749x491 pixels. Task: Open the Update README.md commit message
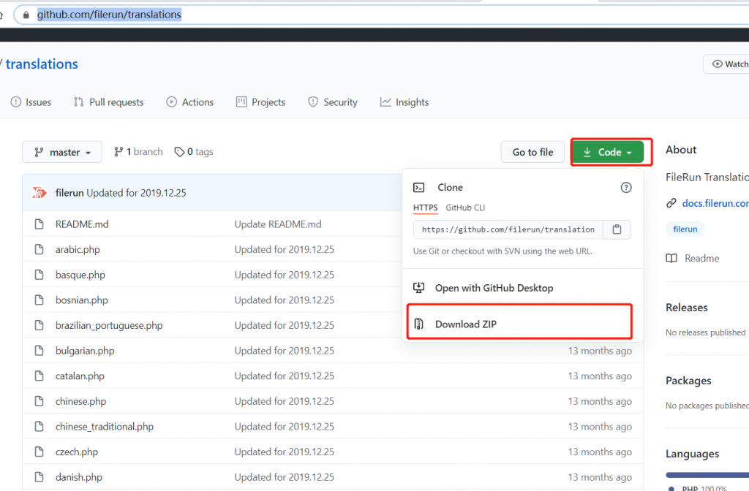tap(278, 224)
